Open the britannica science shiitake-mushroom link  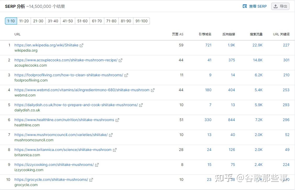[63, 150]
